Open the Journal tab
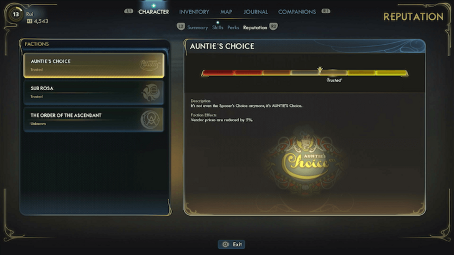The image size is (454, 255). coord(256,12)
